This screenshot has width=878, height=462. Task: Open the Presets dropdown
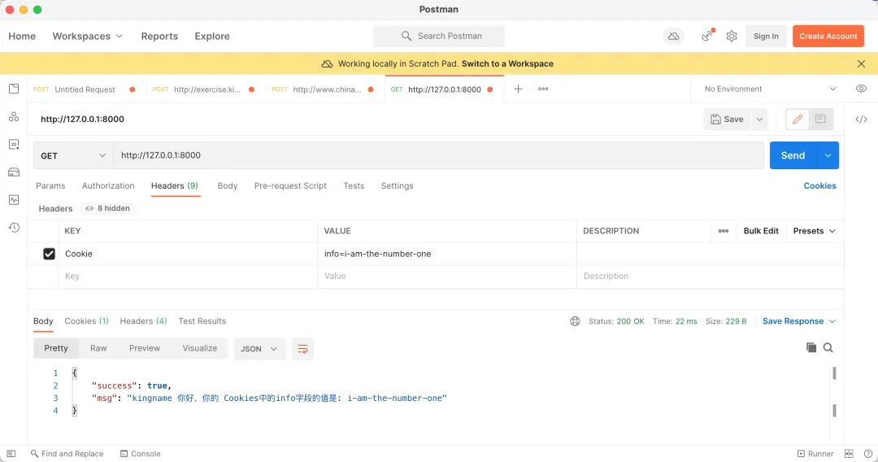(x=814, y=231)
